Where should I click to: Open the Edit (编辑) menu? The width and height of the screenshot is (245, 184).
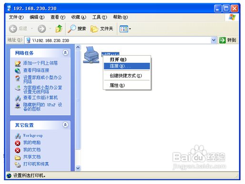tap(37, 17)
